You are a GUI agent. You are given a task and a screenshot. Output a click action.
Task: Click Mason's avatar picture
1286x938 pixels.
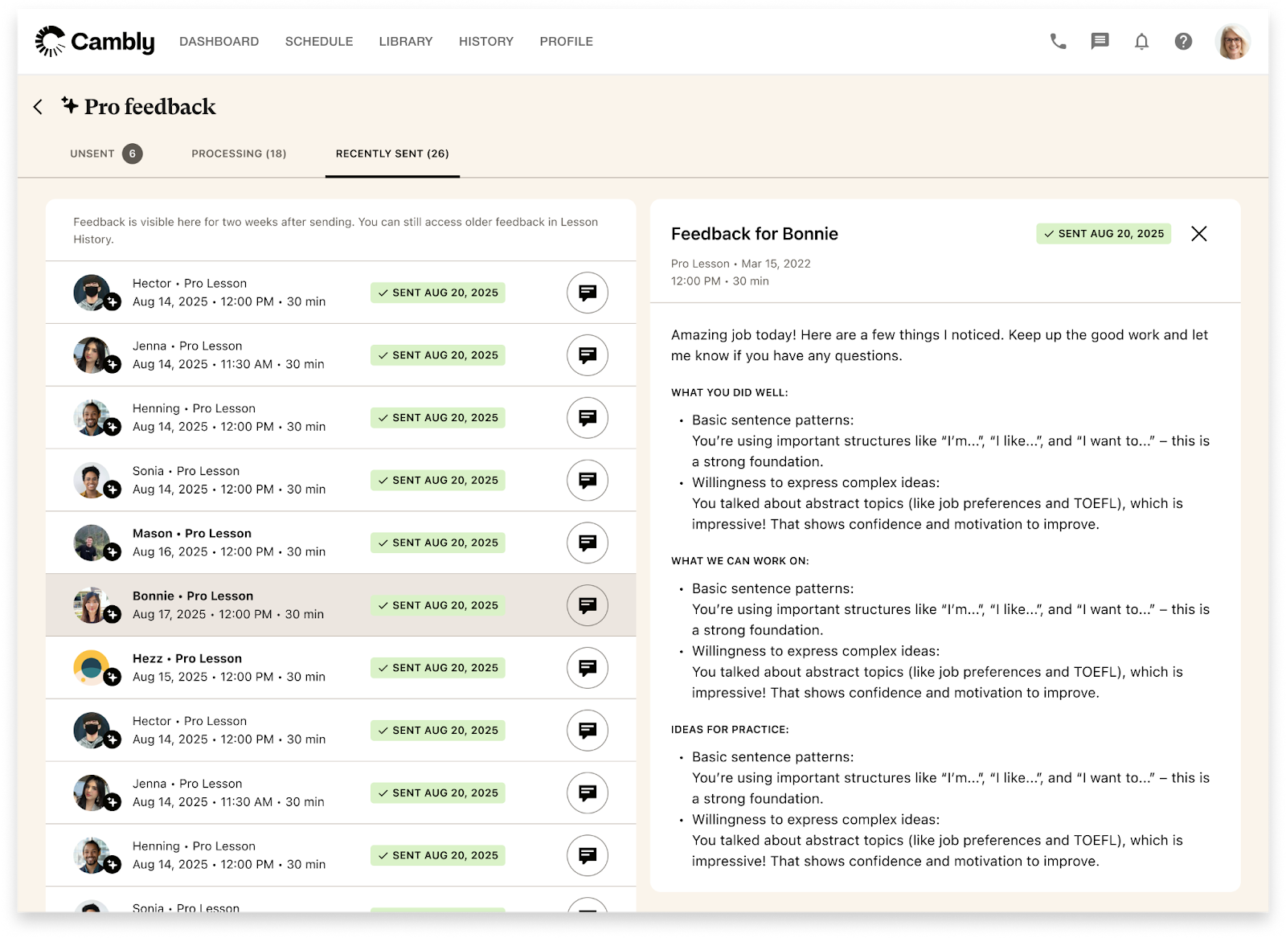click(92, 543)
